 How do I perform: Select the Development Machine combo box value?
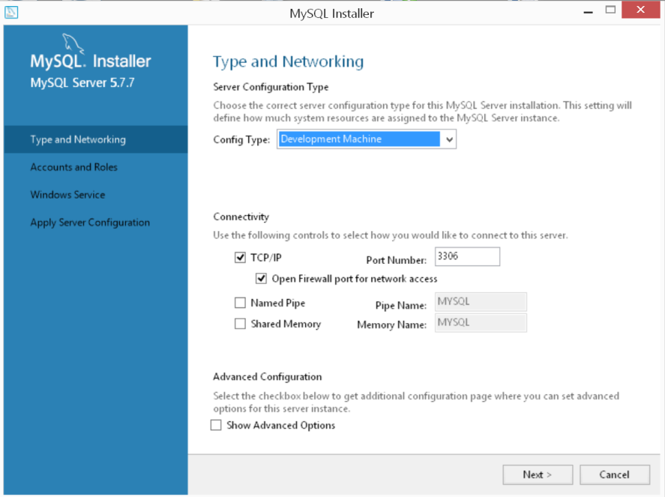click(x=359, y=139)
